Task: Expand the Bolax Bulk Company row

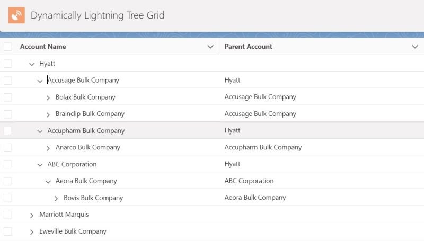Action: coord(48,98)
